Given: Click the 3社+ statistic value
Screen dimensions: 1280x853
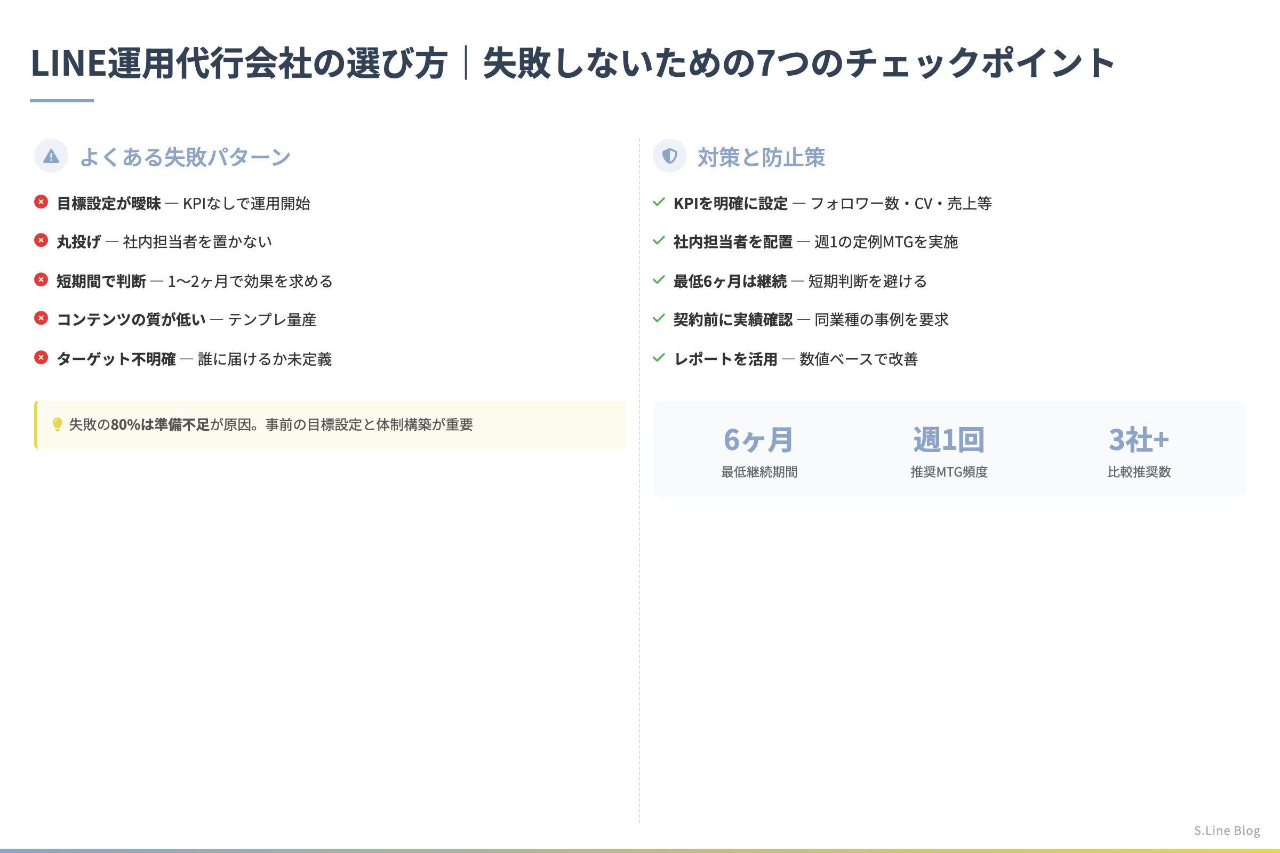Looking at the screenshot, I should (1139, 439).
